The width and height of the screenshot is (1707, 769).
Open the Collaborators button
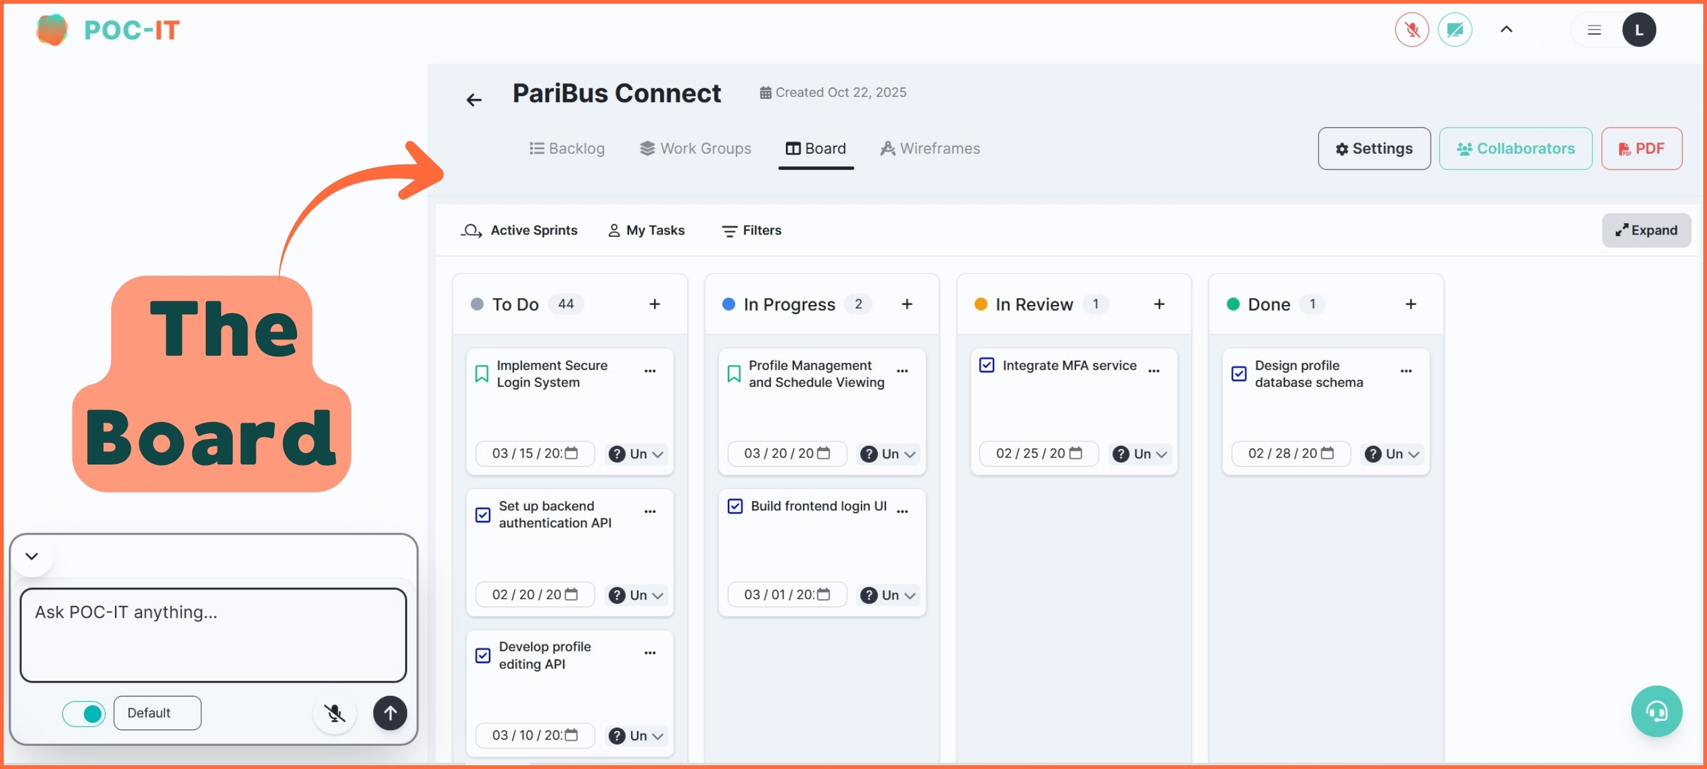pos(1515,148)
